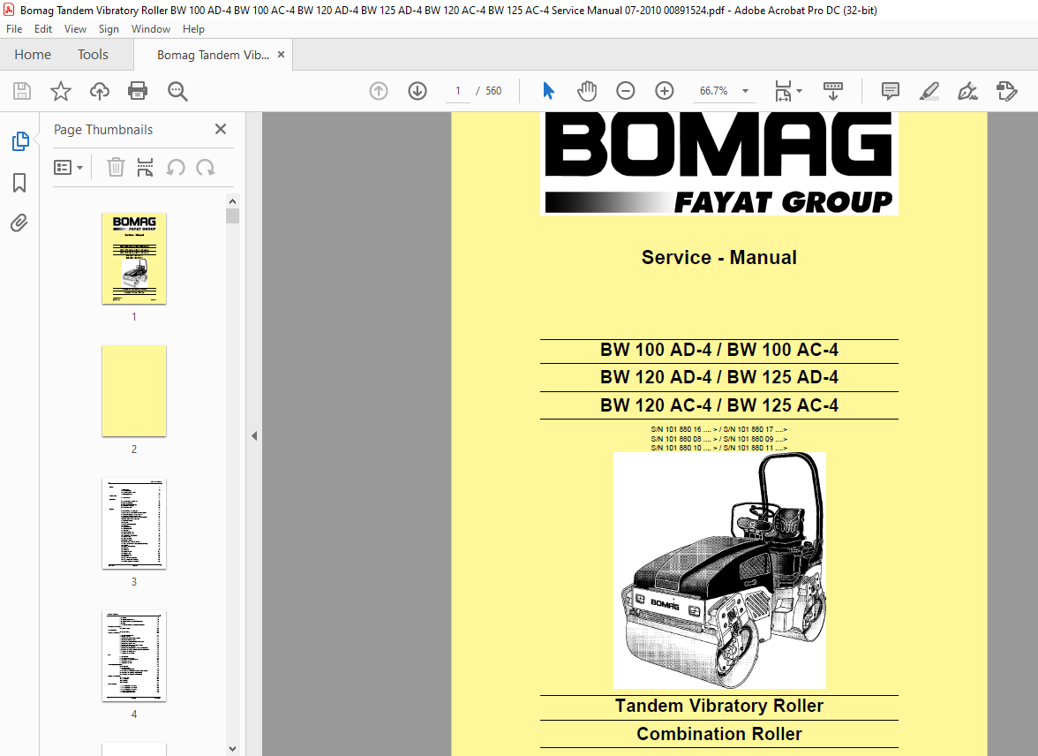Rotate page counterclockwise
The height and width of the screenshot is (756, 1038).
click(x=176, y=168)
